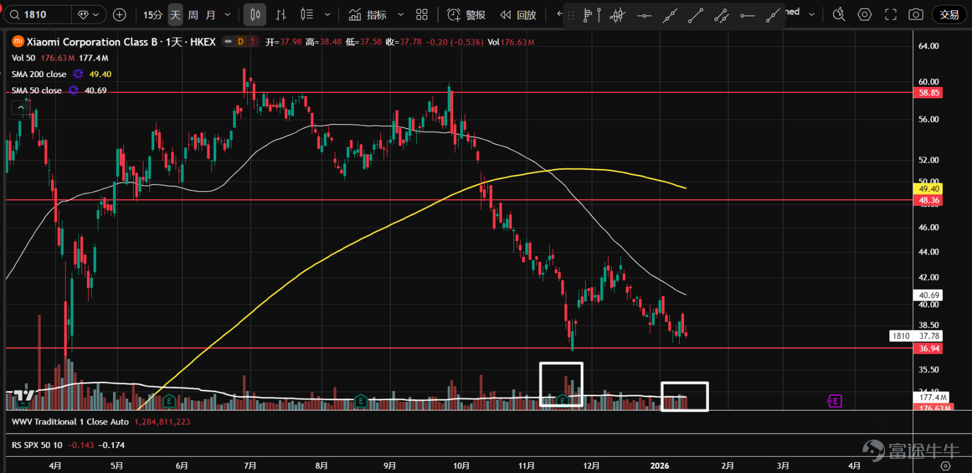Collapse the indicator legend chevron
Viewport: 972px width, 473px height.
[21, 107]
